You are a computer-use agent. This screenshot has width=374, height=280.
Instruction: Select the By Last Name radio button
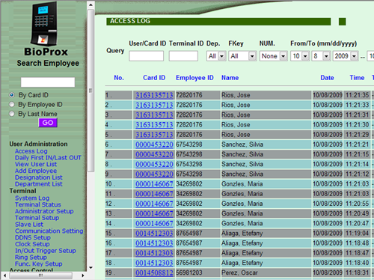(11, 114)
